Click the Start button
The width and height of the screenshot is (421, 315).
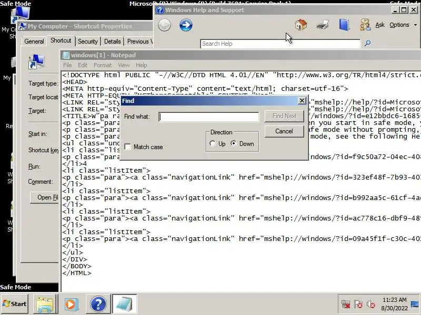pyautogui.click(x=15, y=304)
